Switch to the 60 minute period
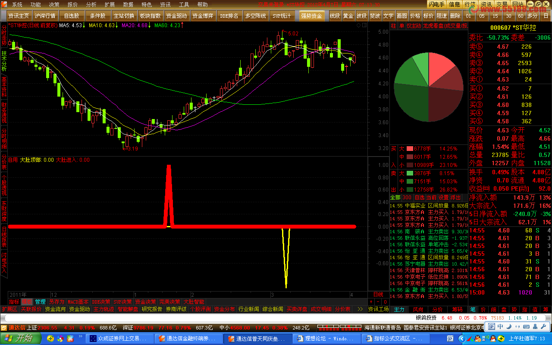 point(521,16)
